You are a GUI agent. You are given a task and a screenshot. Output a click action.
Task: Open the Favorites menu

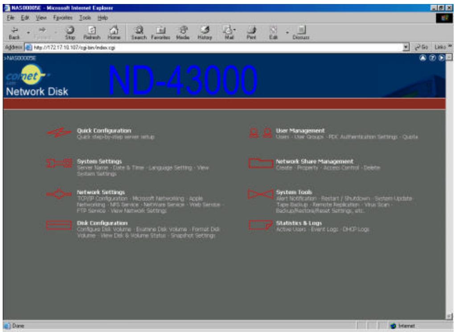pyautogui.click(x=63, y=18)
